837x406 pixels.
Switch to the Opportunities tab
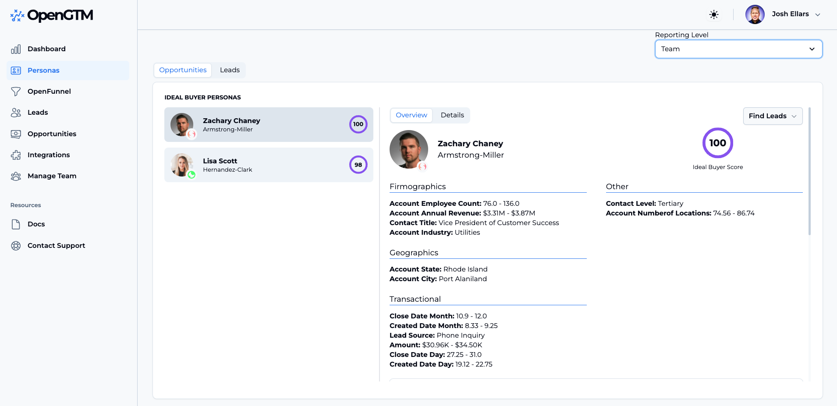point(183,70)
